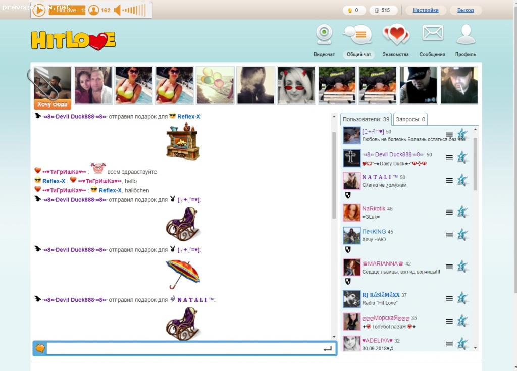Open the Знакомства hearts icon
The height and width of the screenshot is (371, 517).
click(397, 34)
